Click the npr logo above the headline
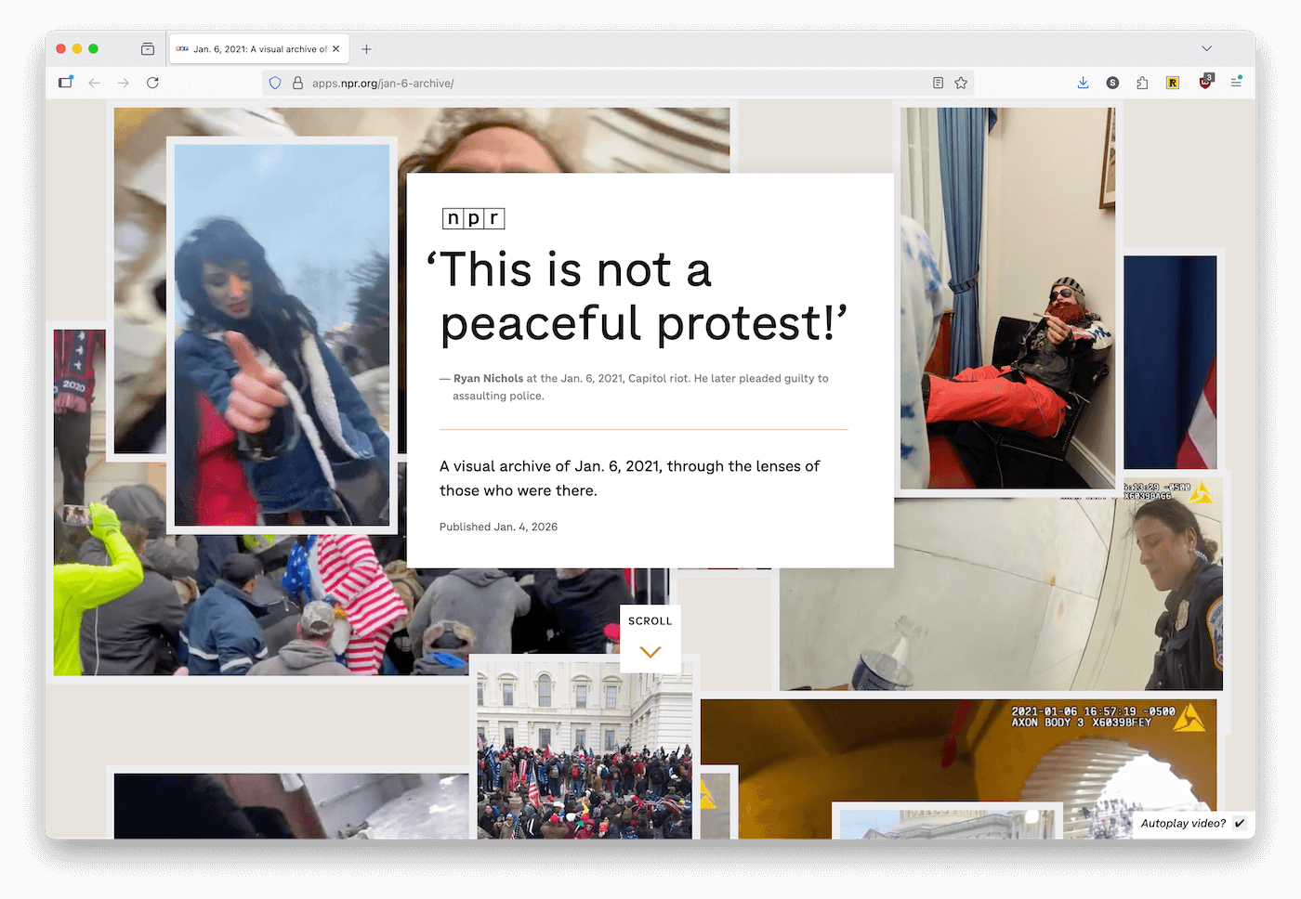The image size is (1301, 899). tap(472, 217)
